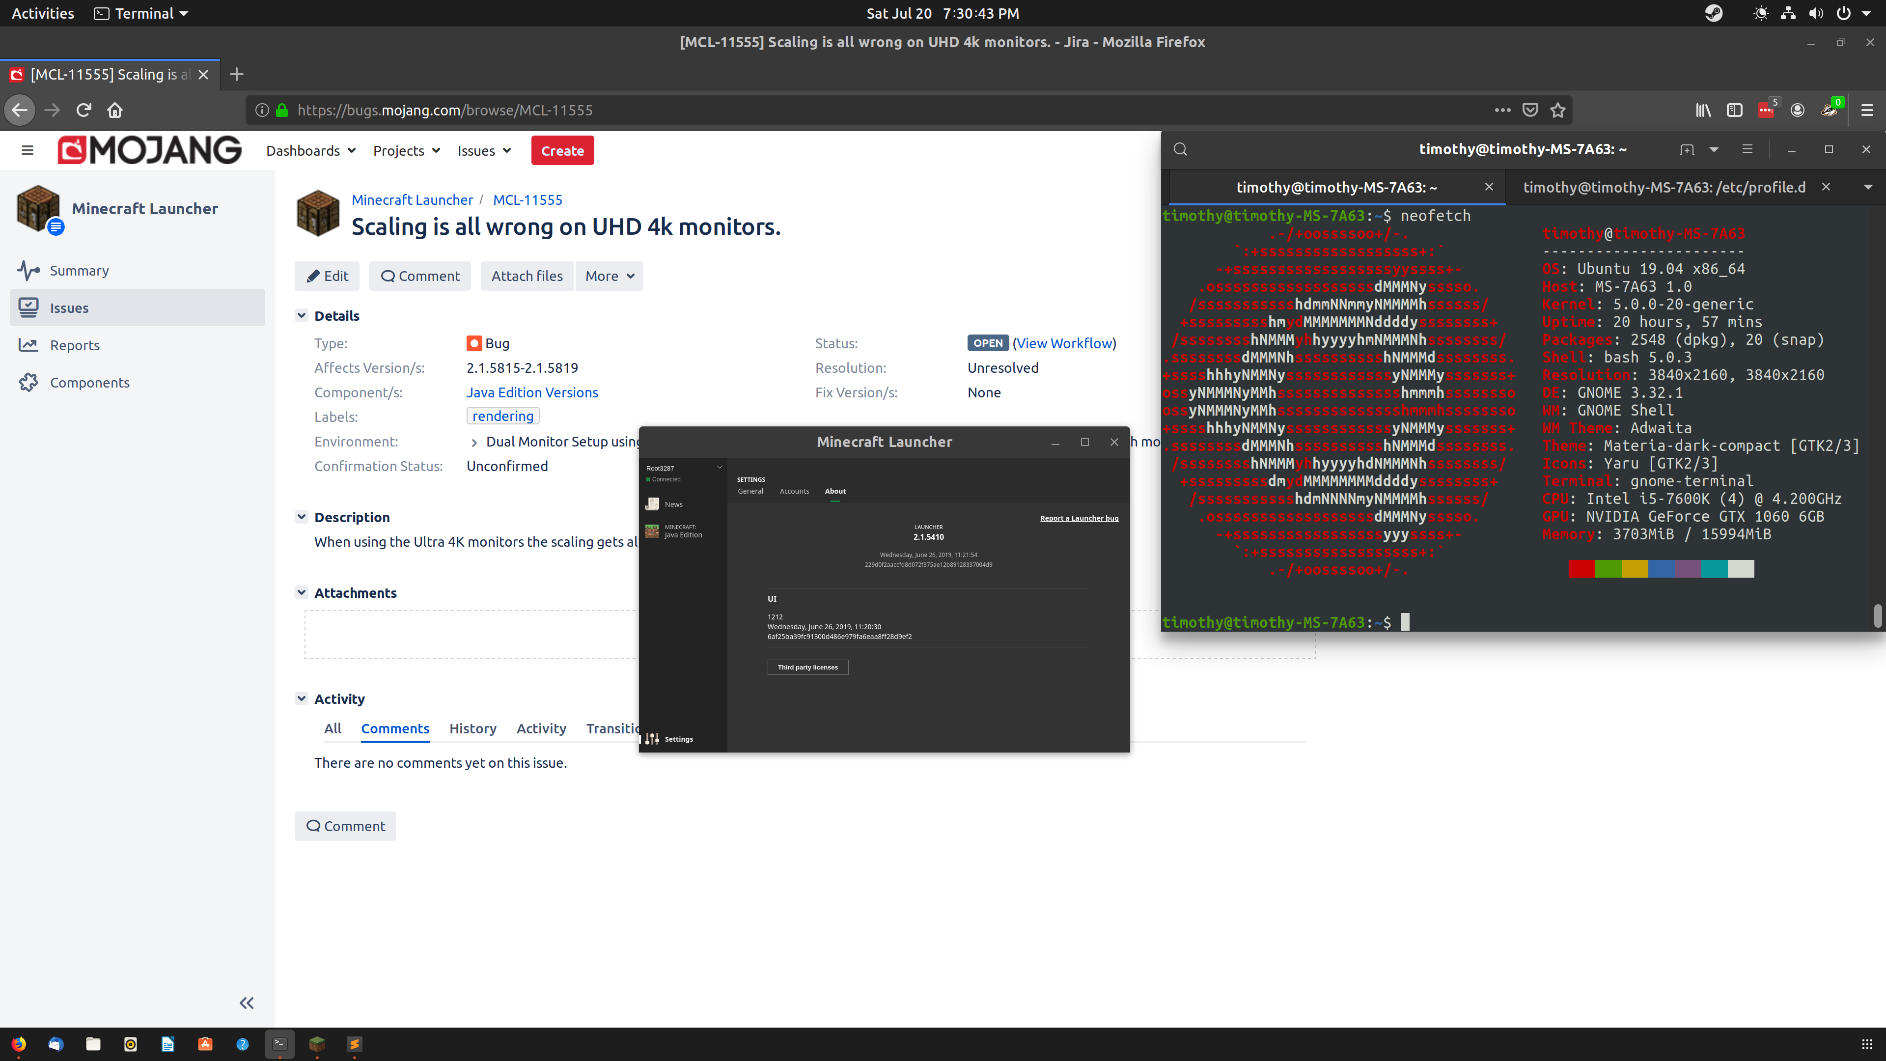Open new terminal tab icon
This screenshot has width=1886, height=1061.
click(1687, 149)
